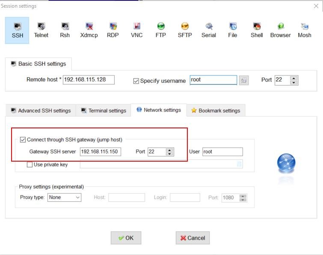Decrease the Basic SSH port value
The height and width of the screenshot is (255, 323).
click(x=294, y=83)
